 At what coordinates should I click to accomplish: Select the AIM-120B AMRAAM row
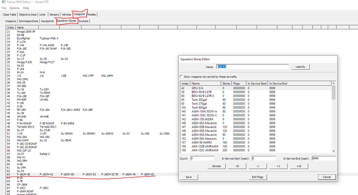pyautogui.click(x=256, y=146)
